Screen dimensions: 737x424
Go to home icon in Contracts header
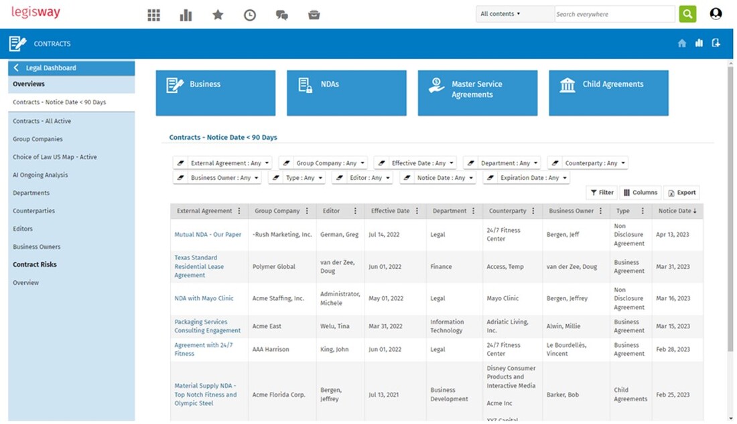tap(681, 43)
